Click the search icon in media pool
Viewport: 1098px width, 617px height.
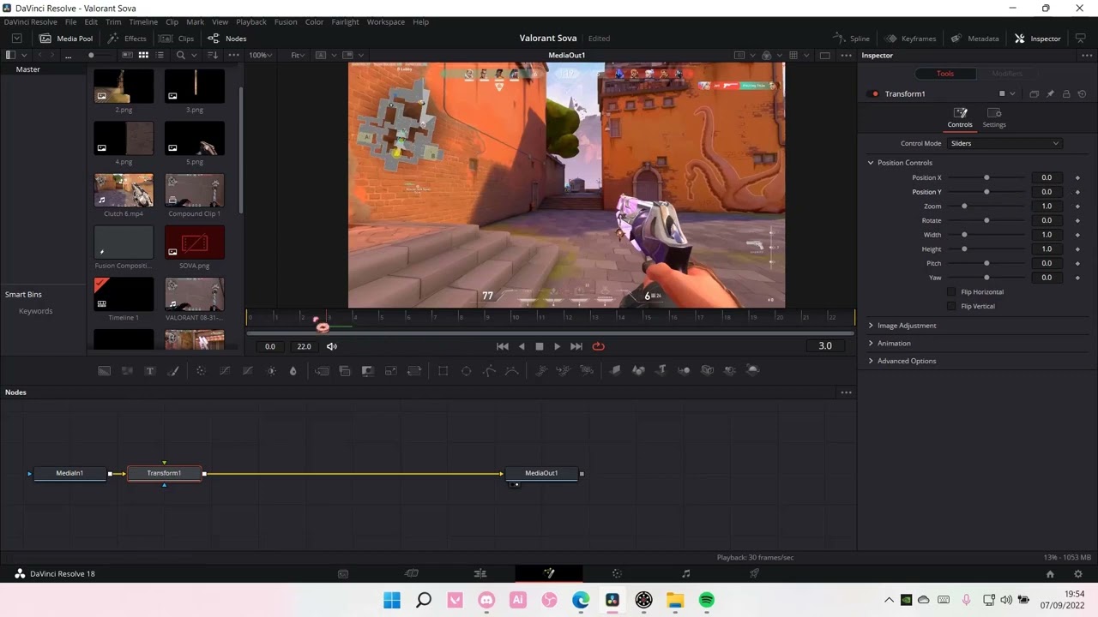pyautogui.click(x=180, y=55)
